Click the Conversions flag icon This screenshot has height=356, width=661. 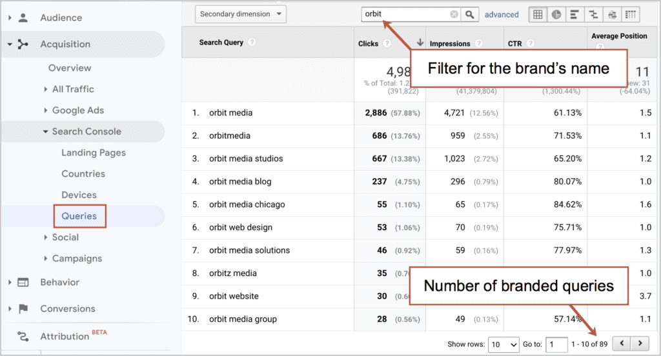(23, 309)
